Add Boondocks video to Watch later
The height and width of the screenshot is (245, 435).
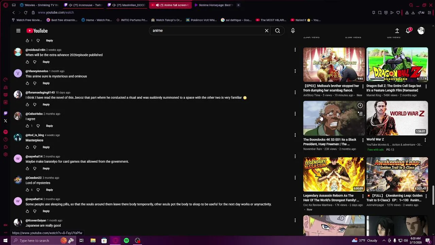pos(360,105)
